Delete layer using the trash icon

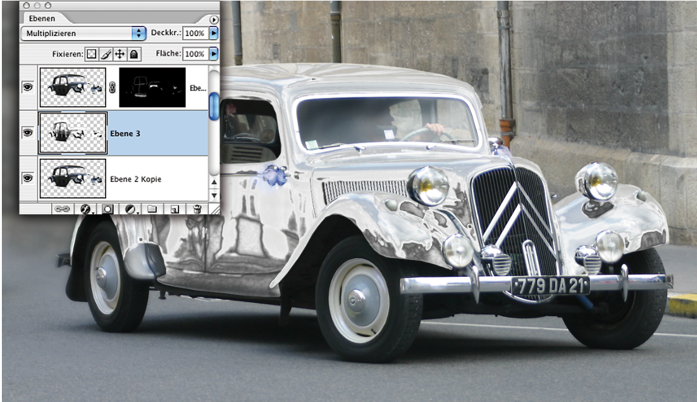197,209
